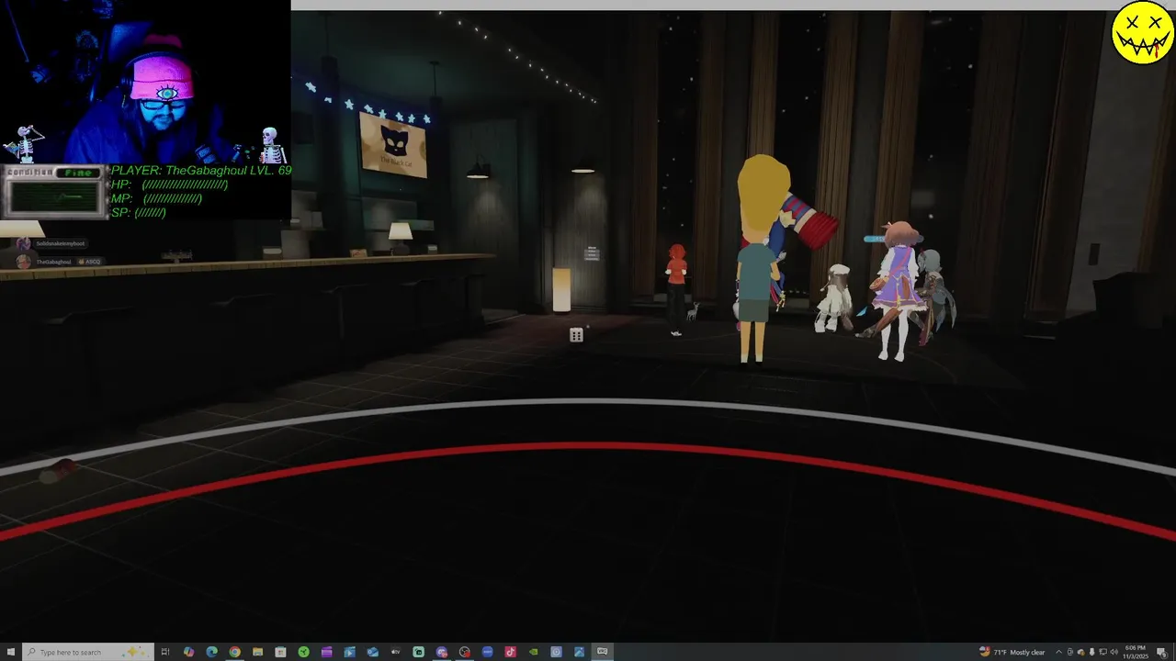Click the yellow smiley logo overlay
This screenshot has width=1176, height=661.
pos(1142,34)
